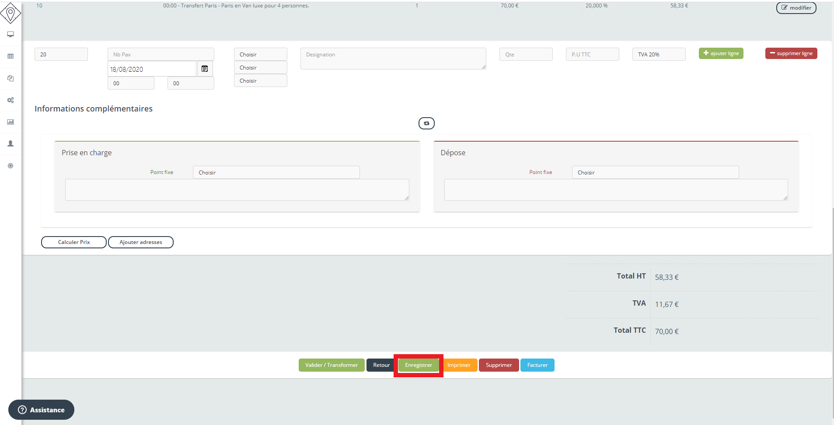834x425 pixels.
Task: Expand the TVA 20% dropdown
Action: pyautogui.click(x=659, y=54)
